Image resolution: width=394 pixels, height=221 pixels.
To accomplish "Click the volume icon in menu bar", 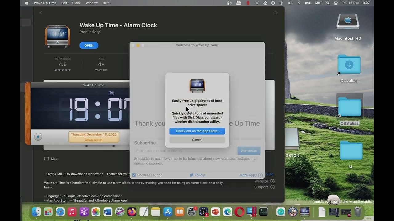I will 290,3.
